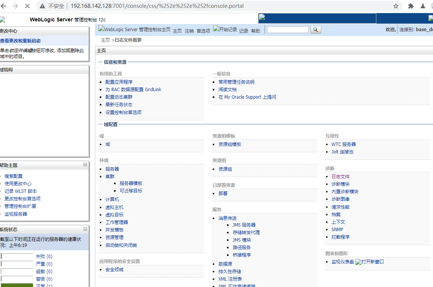This screenshot has height=287, width=433.
Task: Open the 工作管理器 link
Action: [x=117, y=222]
